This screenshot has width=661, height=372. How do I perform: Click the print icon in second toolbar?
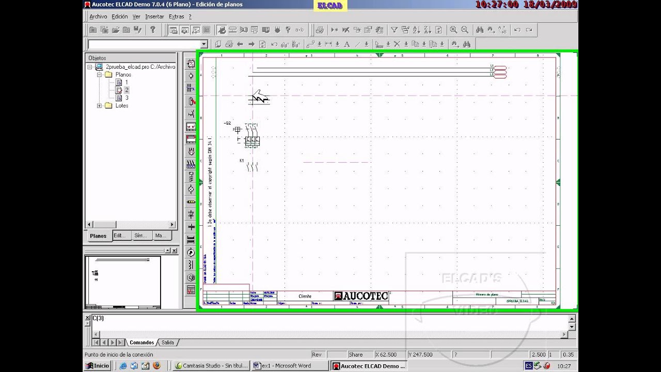[229, 44]
